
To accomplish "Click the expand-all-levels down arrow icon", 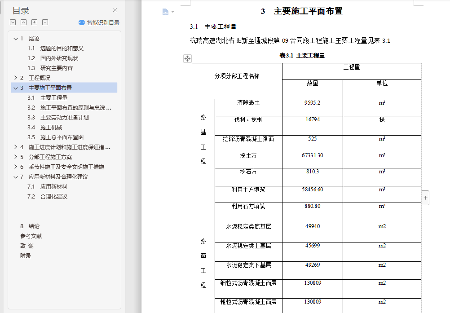I will tap(13, 22).
